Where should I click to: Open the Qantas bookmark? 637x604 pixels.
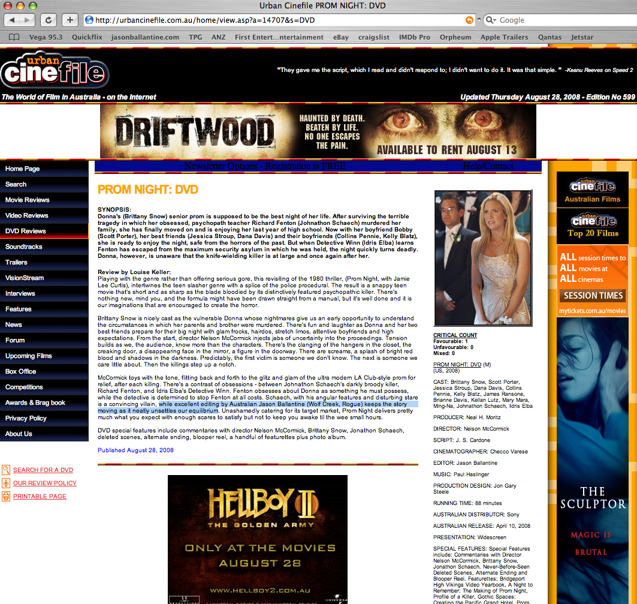pyautogui.click(x=550, y=37)
